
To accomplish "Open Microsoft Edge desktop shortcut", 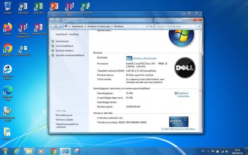I will [8, 93].
